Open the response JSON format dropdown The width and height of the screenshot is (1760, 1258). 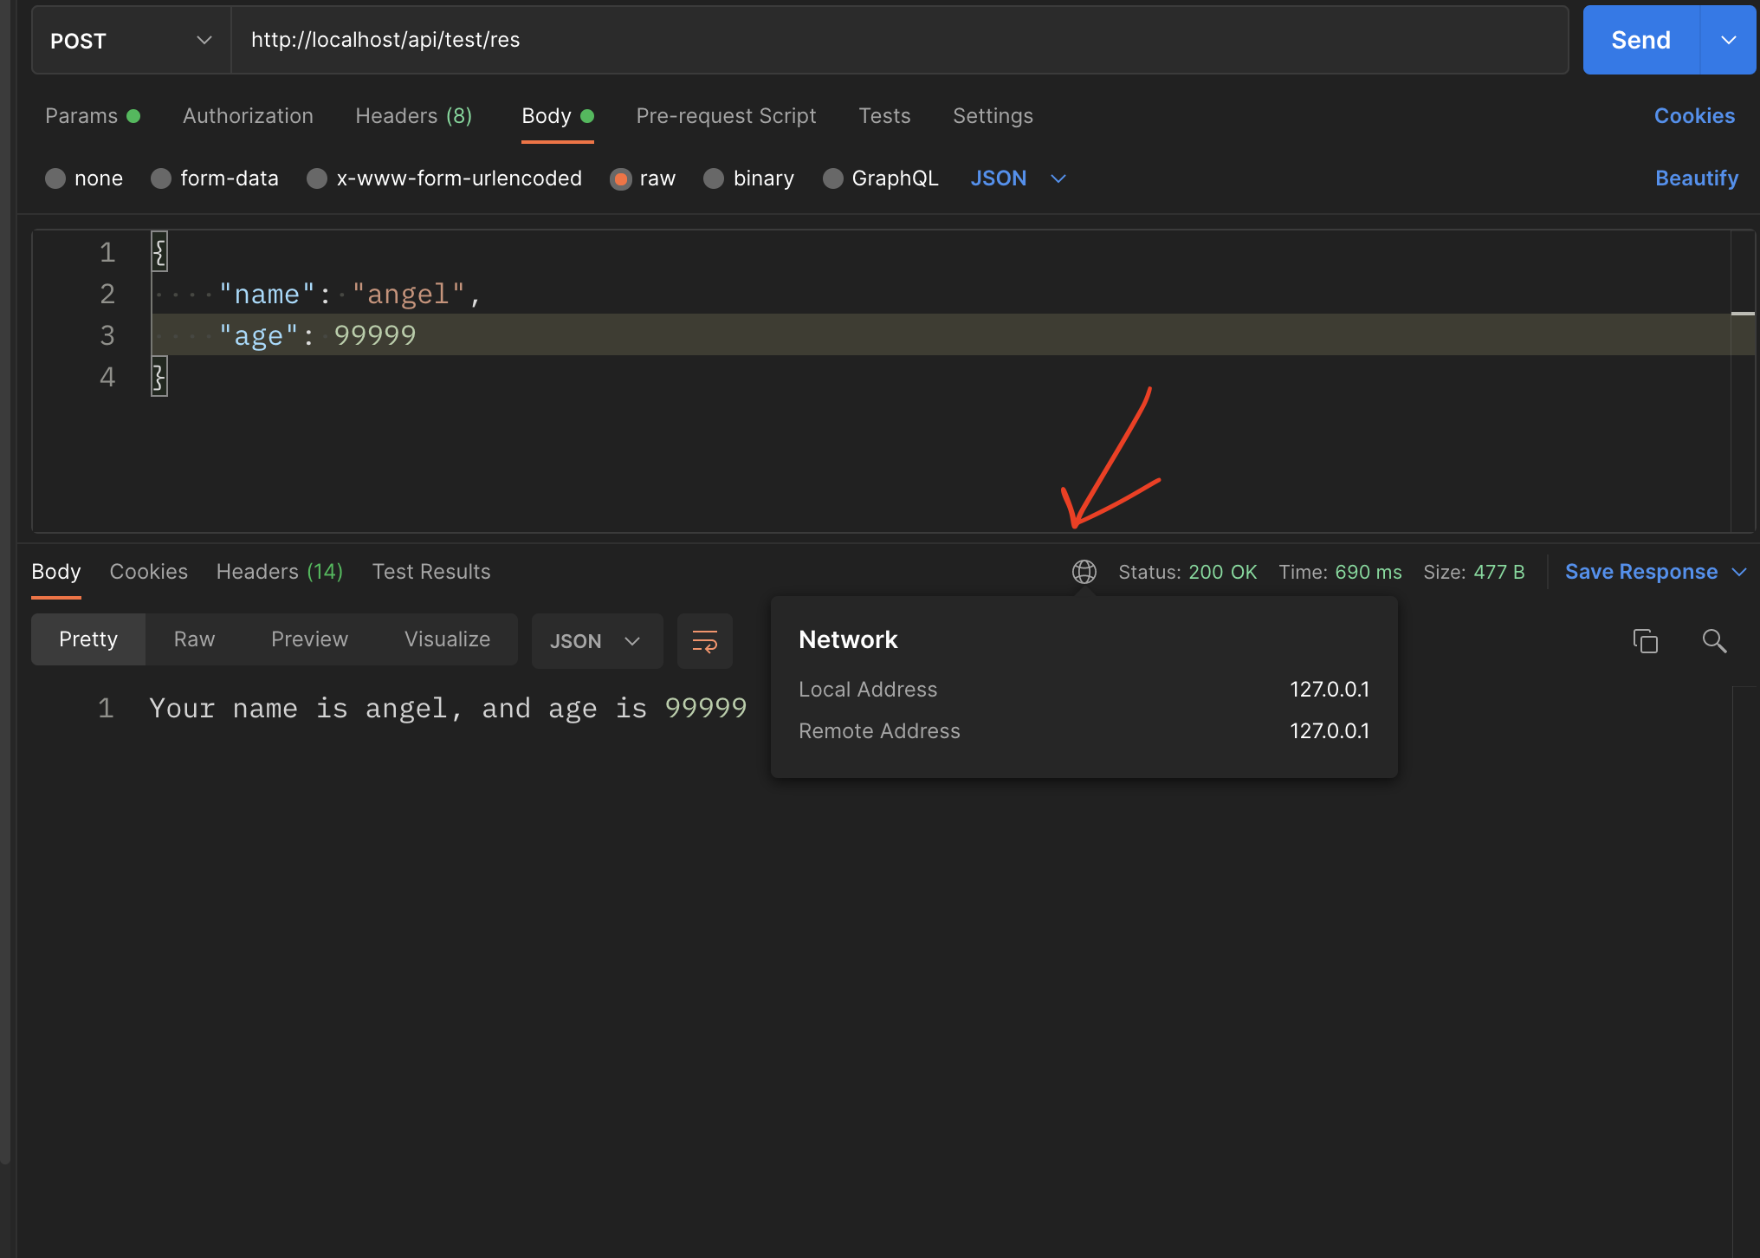(x=596, y=641)
